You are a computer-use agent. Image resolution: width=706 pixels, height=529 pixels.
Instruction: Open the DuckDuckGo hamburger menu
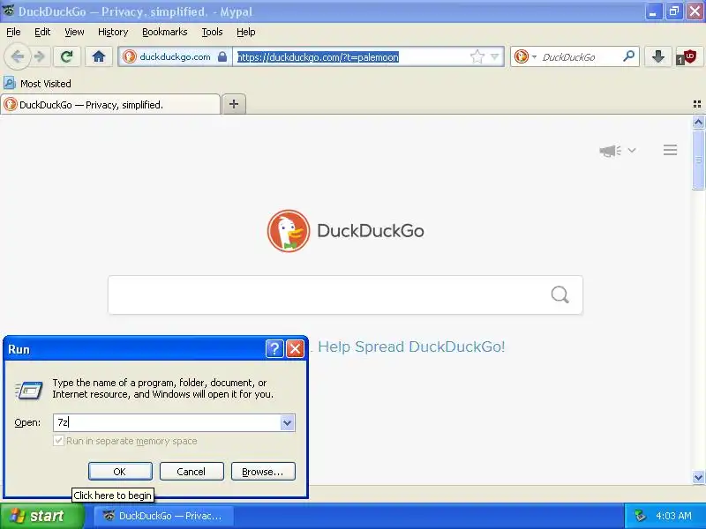tap(670, 150)
